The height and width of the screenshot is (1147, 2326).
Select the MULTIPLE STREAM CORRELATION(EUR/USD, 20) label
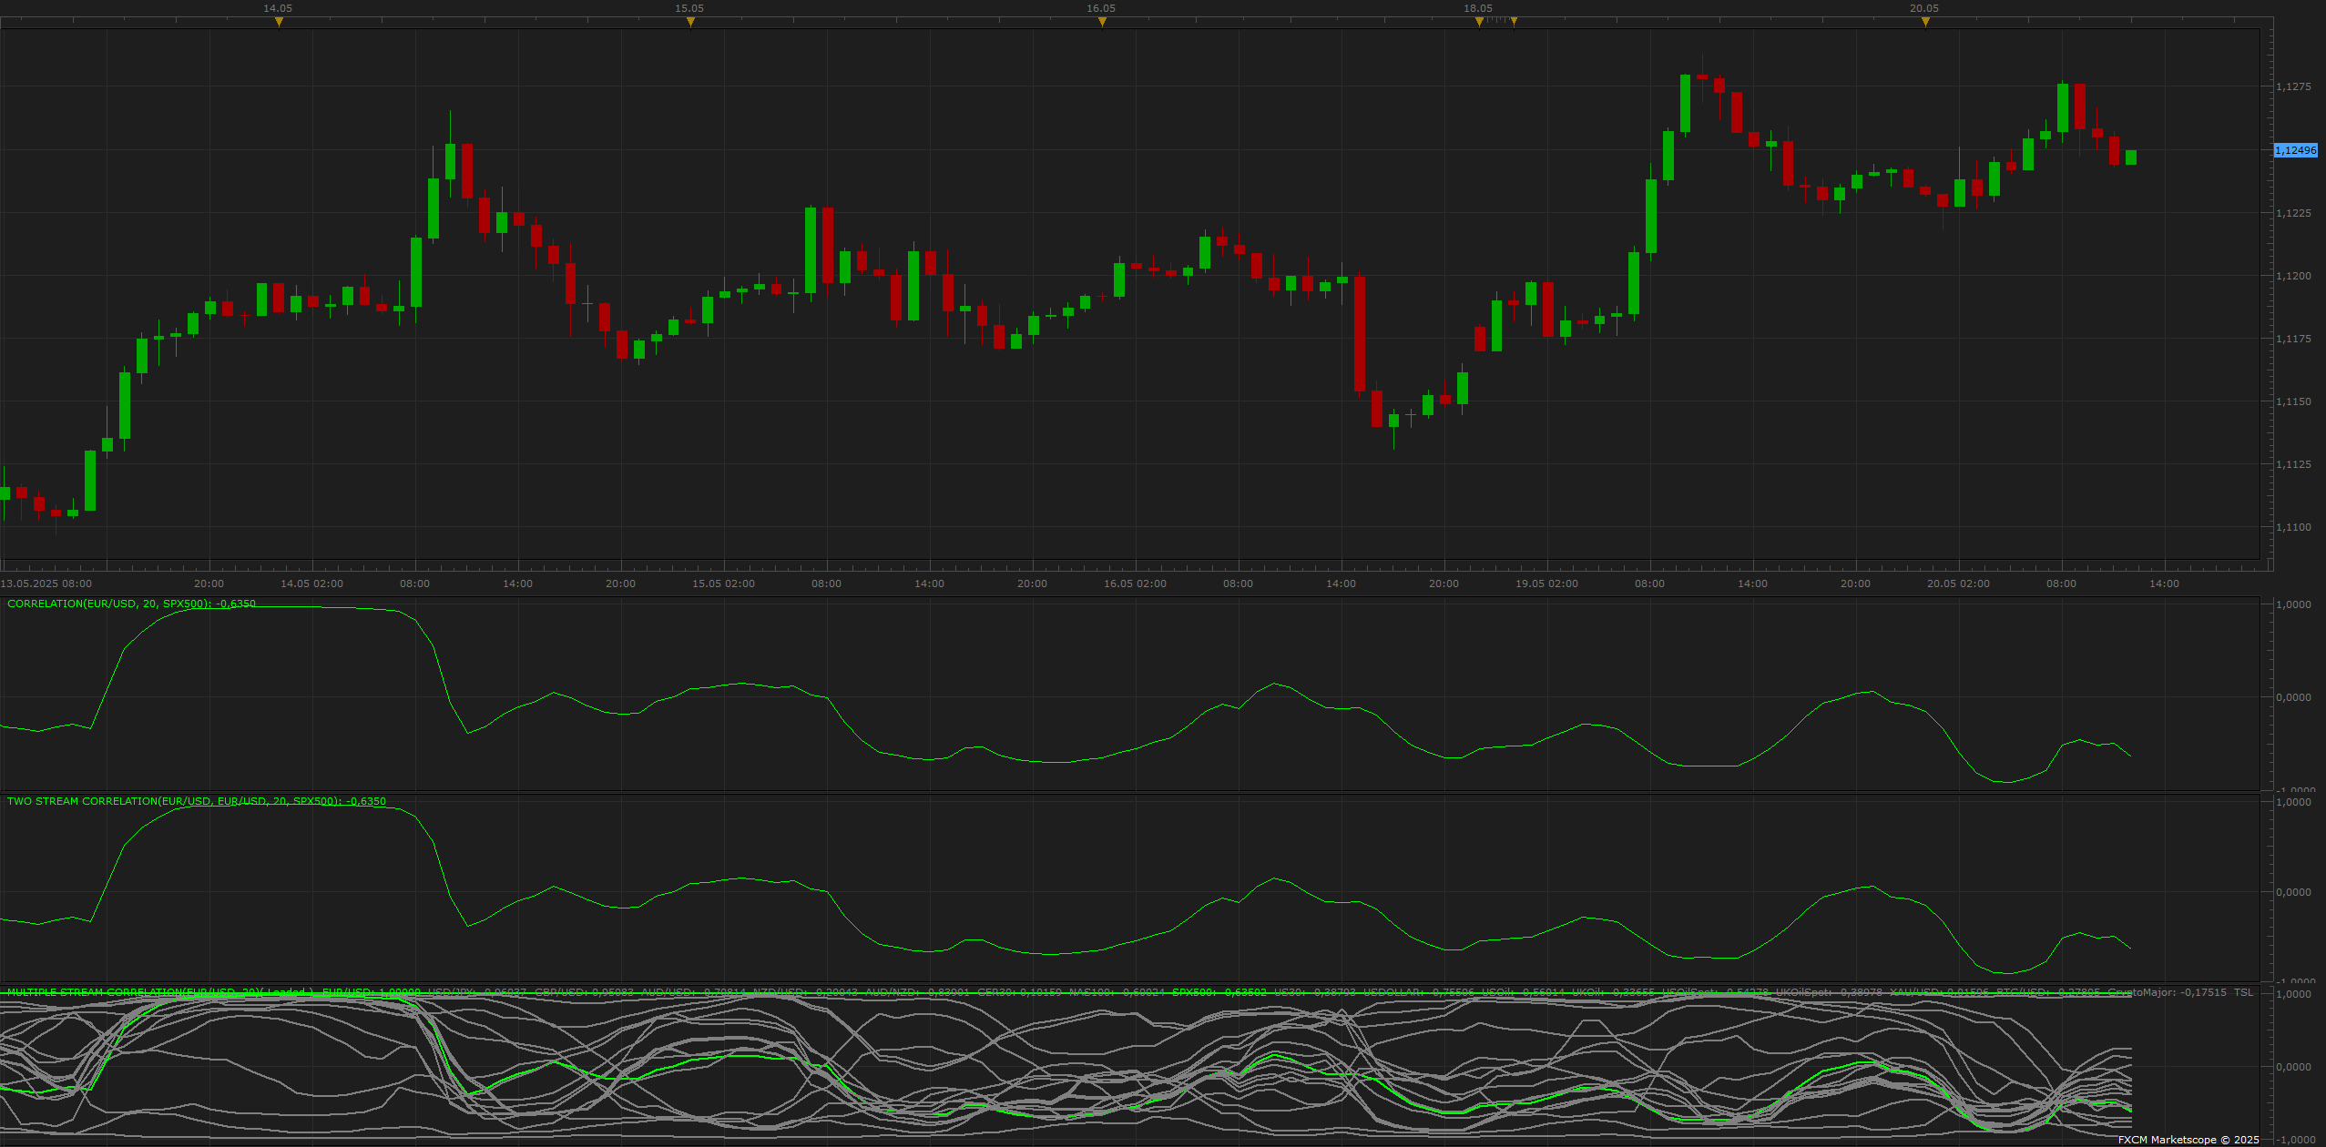point(134,992)
